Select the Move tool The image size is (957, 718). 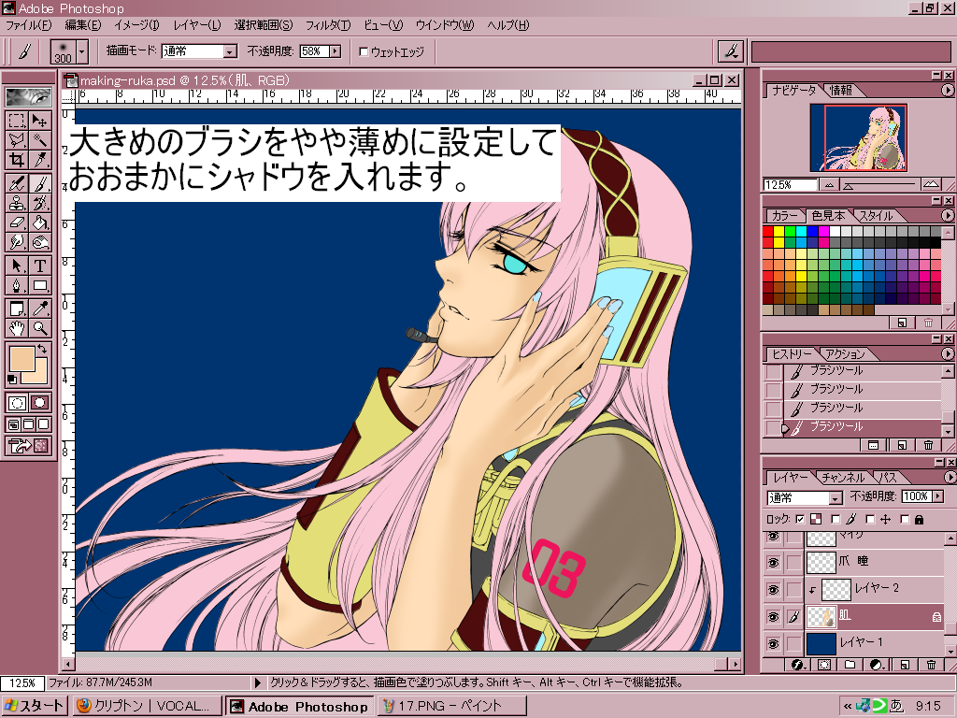coord(39,121)
